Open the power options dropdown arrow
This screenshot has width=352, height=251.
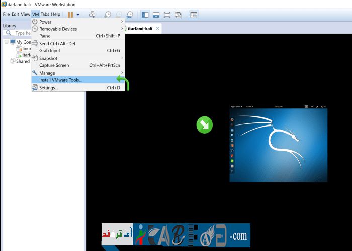point(78,14)
